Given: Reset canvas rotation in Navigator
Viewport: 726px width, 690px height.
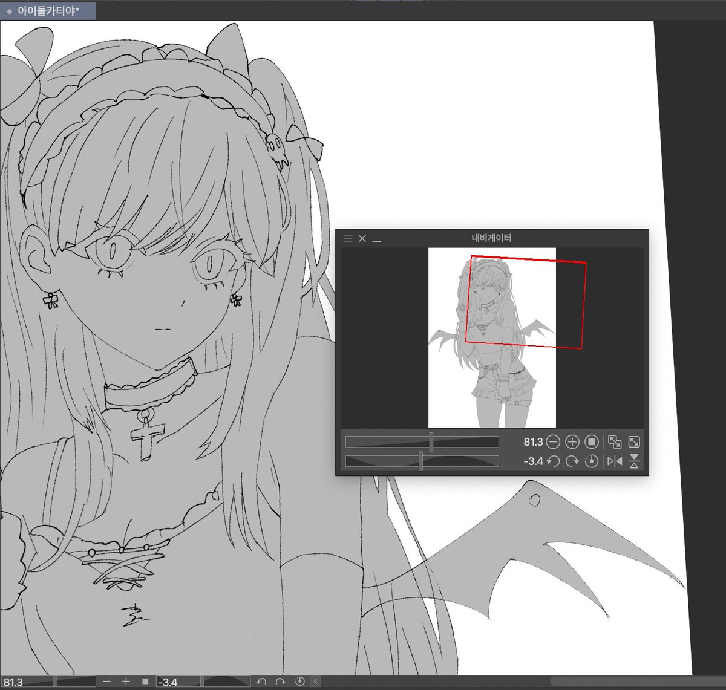Looking at the screenshot, I should click(592, 461).
